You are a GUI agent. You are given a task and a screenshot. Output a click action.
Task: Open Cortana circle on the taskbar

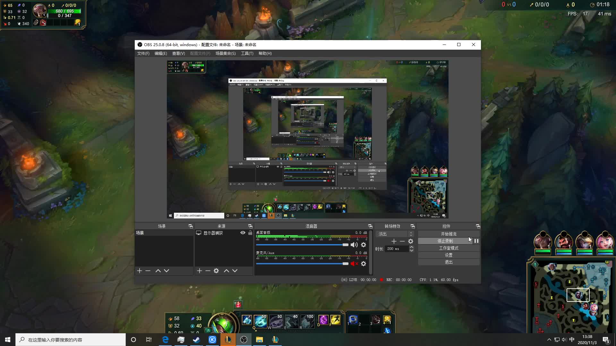tap(133, 340)
